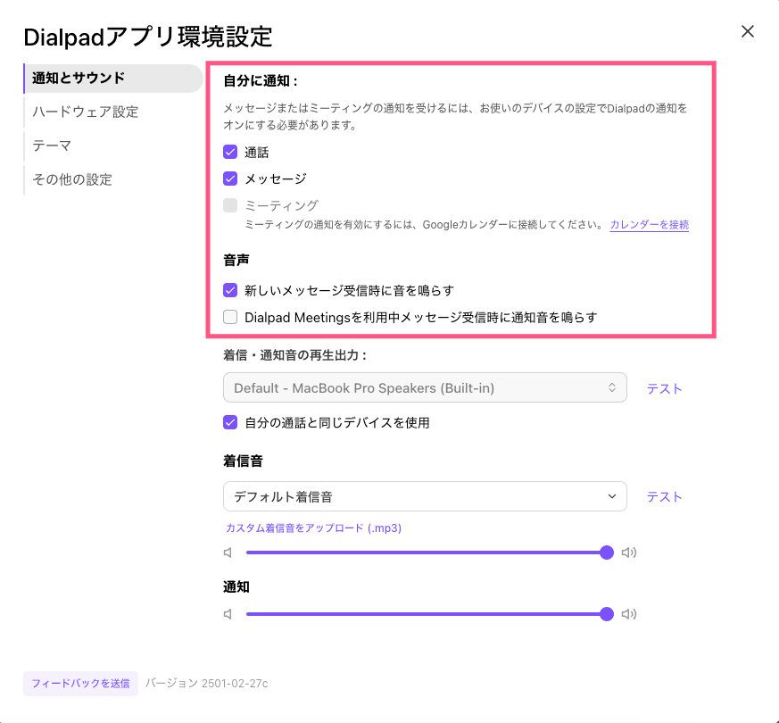Click the disabled ミーティング checkbox
This screenshot has height=723, width=779.
[230, 205]
